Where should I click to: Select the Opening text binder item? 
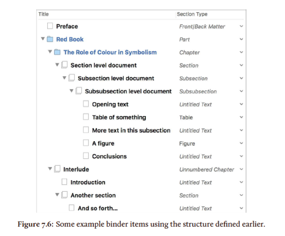110,104
